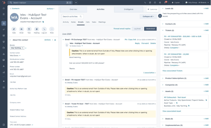211x128 pixels.
Task: Open the More actions ellipsis icon
Action: pos(52,29)
